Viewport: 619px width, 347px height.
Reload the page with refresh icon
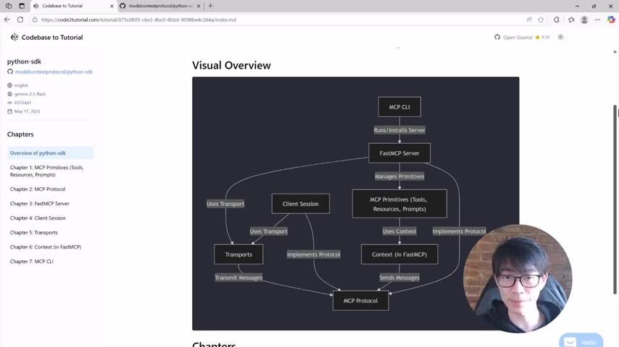point(20,20)
